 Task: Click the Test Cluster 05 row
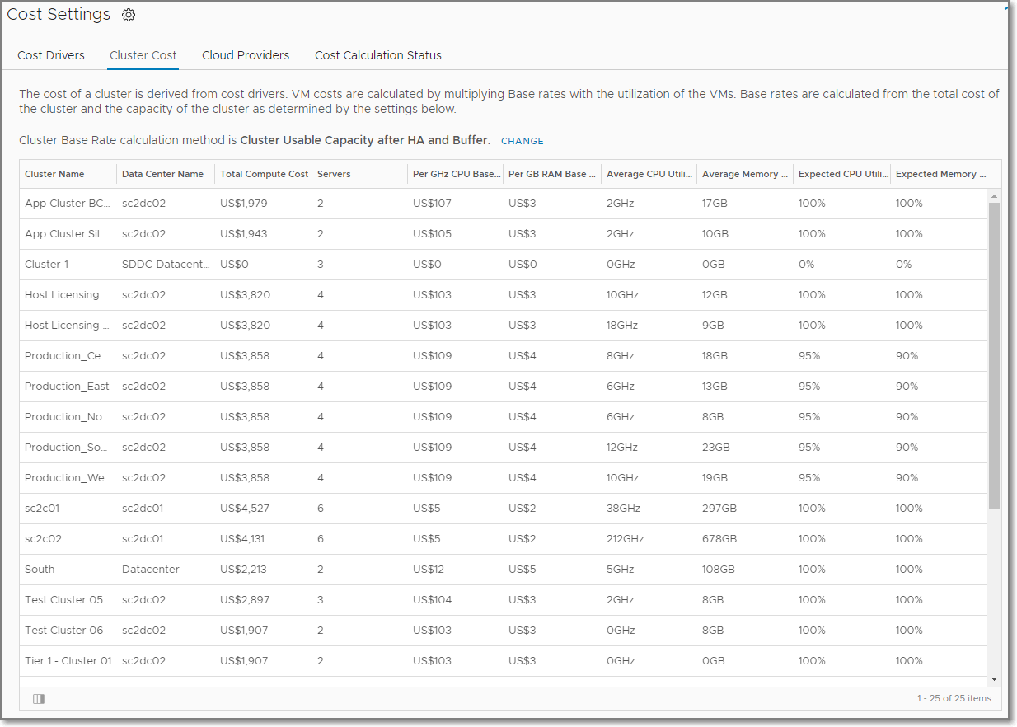tap(63, 600)
